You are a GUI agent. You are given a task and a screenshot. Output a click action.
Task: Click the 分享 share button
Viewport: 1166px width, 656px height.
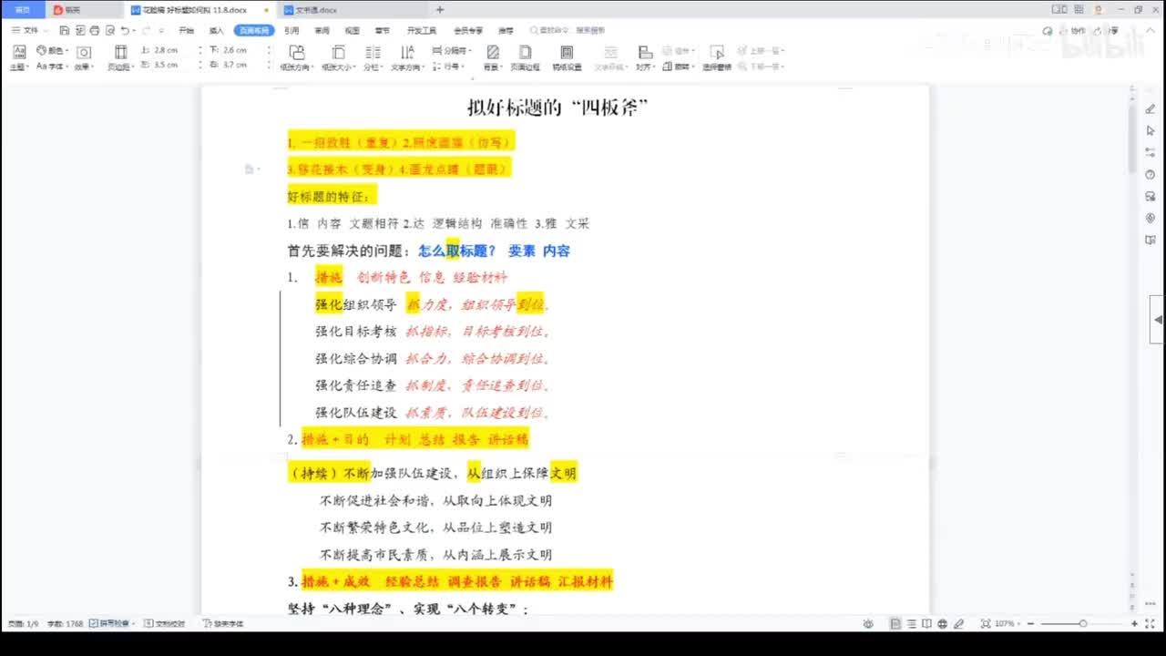[x=1108, y=30]
